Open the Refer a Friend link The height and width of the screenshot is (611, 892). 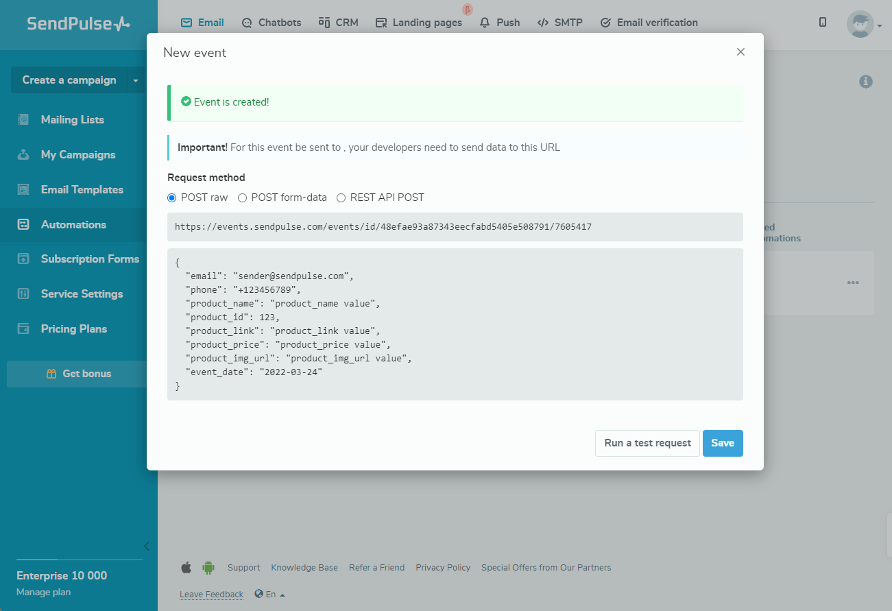(377, 568)
